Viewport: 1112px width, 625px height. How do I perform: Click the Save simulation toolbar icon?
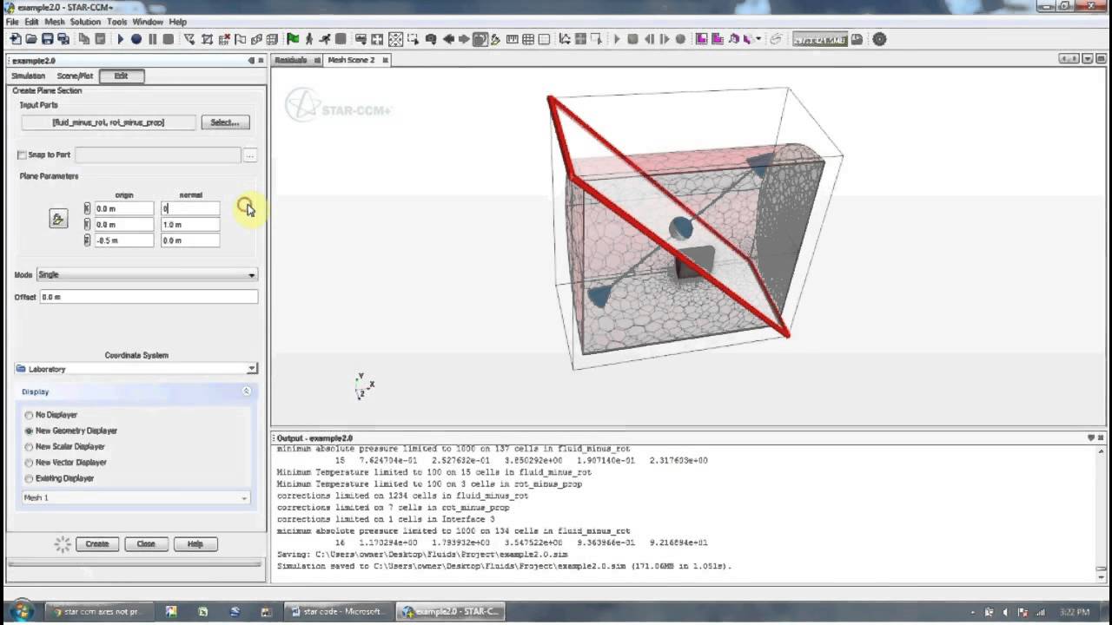47,39
